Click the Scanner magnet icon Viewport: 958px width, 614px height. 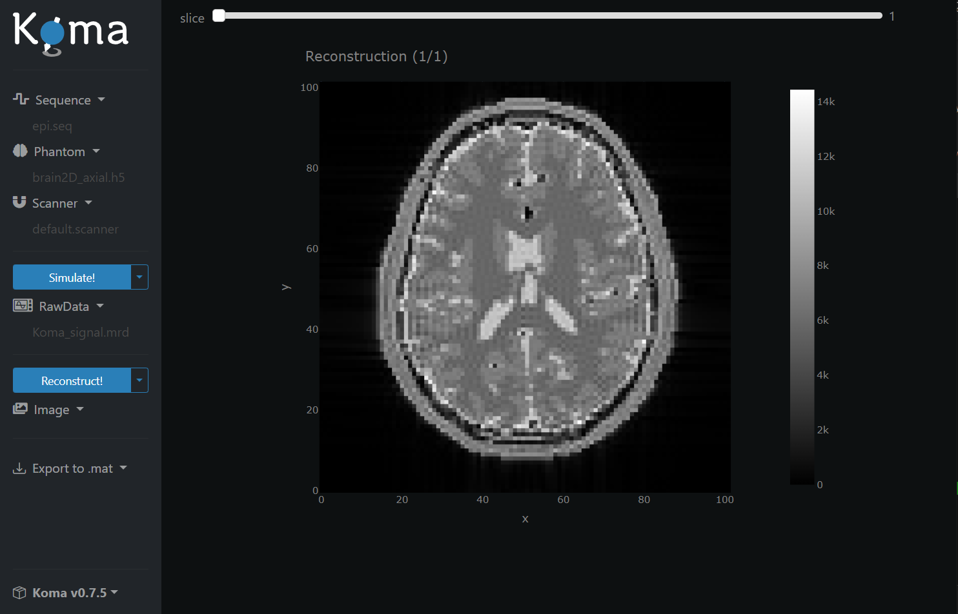(19, 202)
